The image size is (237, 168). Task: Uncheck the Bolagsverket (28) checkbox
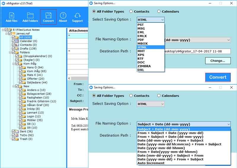click(x=20, y=94)
